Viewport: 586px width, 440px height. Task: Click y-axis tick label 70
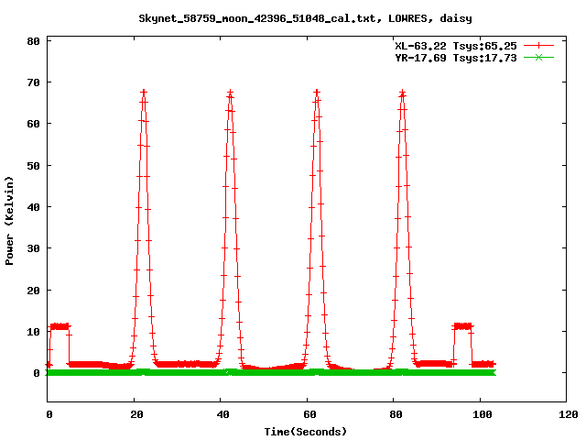tap(33, 82)
